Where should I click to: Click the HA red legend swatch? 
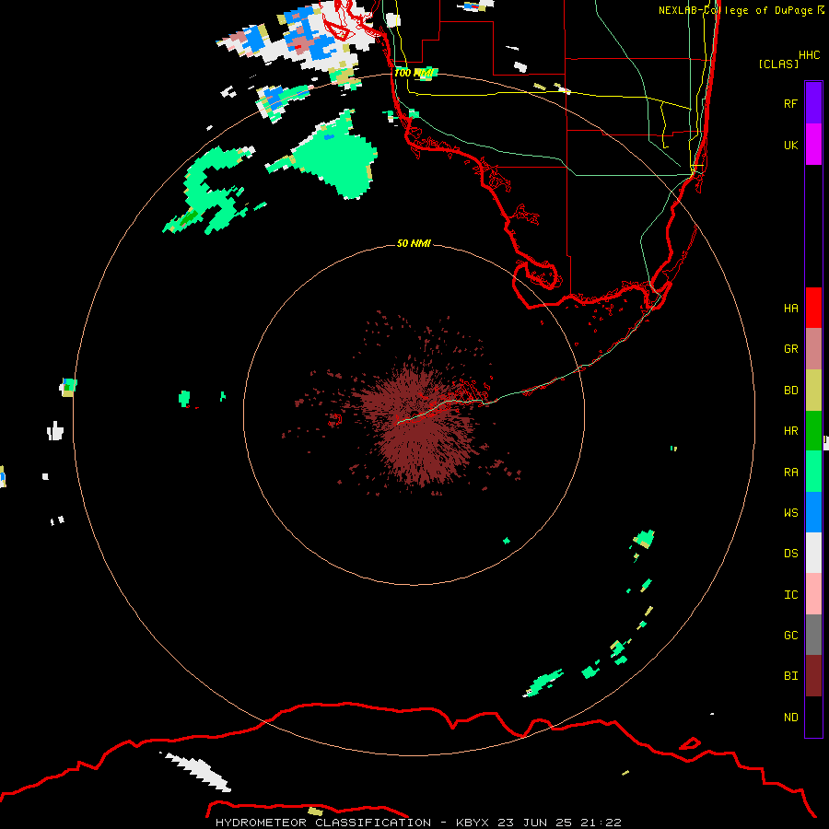pyautogui.click(x=813, y=308)
